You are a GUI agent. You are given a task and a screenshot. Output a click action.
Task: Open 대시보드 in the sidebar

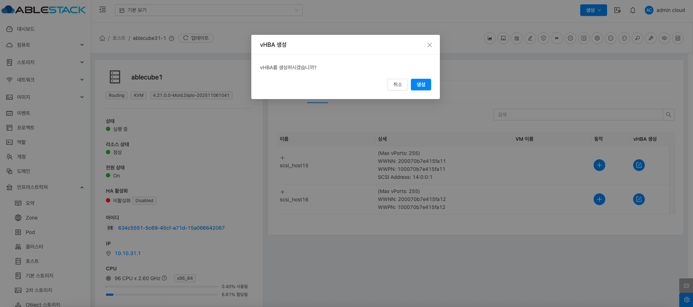[25, 29]
